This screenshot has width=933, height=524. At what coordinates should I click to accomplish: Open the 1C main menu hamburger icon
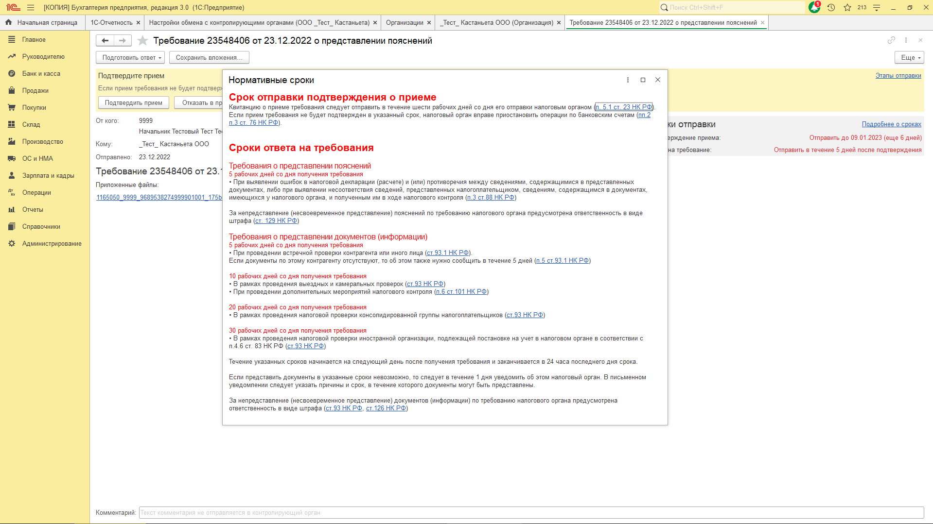coord(31,7)
